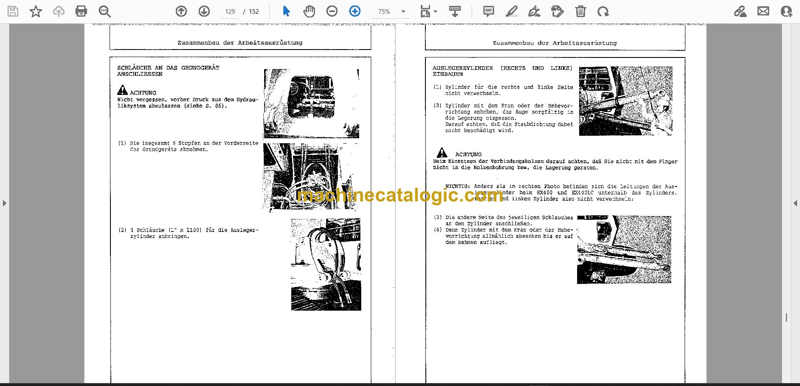This screenshot has height=386, width=800.
Task: Click the Save file icon
Action: [x=13, y=11]
